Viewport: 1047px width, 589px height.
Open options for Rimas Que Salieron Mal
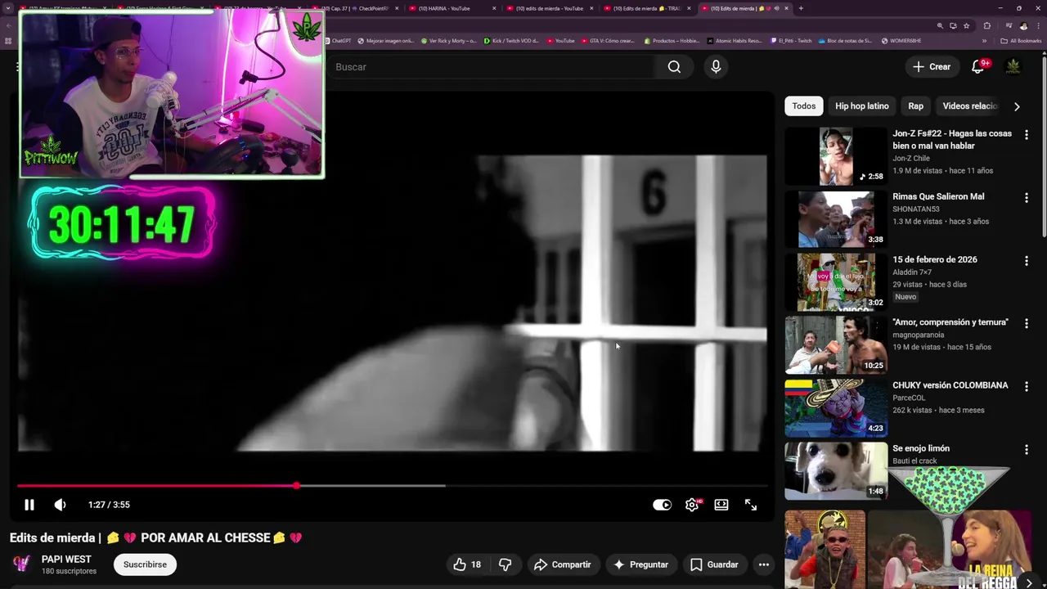pos(1027,197)
